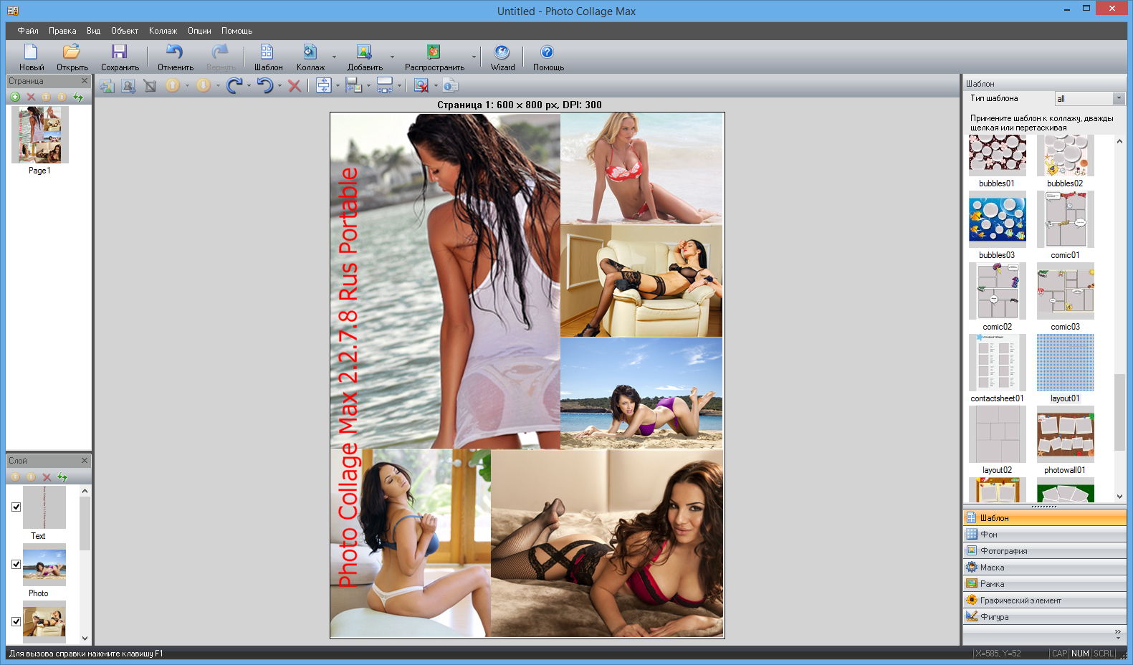Click the Распространить toolbar icon
Image resolution: width=1133 pixels, height=665 pixels.
(434, 52)
